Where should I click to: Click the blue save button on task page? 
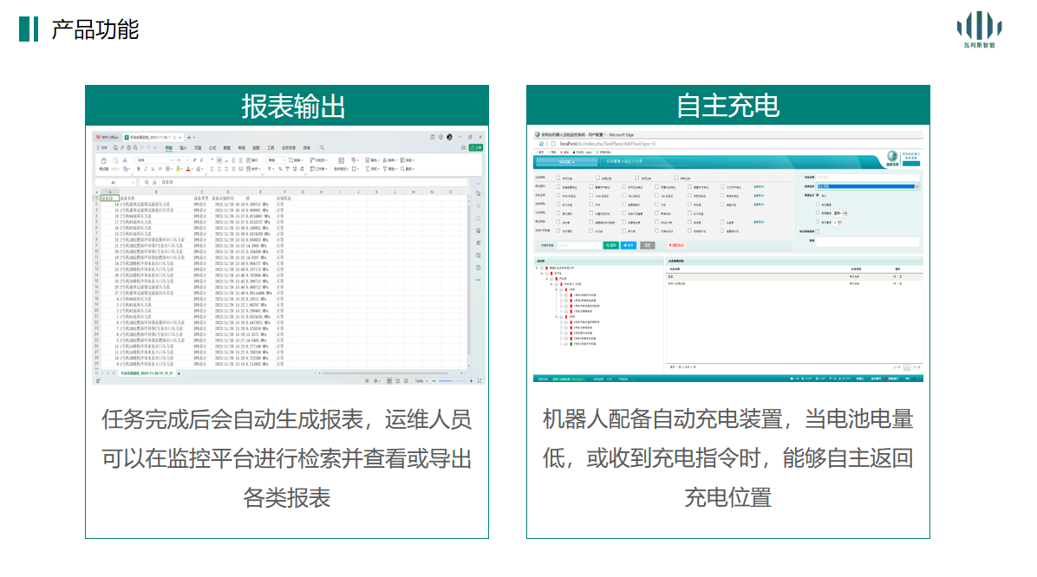click(x=629, y=245)
